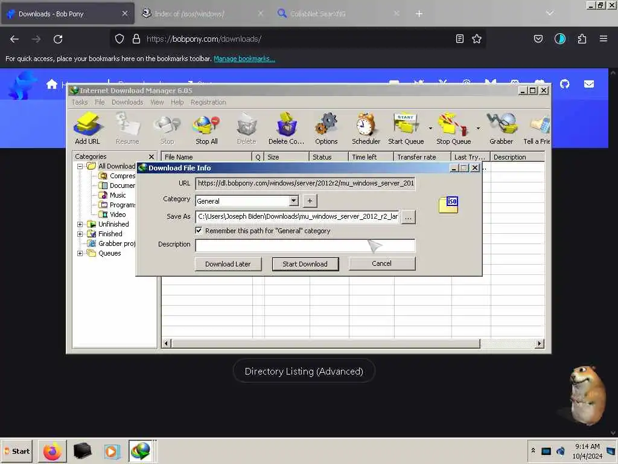The height and width of the screenshot is (464, 618).
Task: Click the Delete Completed toolbar icon
Action: pyautogui.click(x=286, y=128)
